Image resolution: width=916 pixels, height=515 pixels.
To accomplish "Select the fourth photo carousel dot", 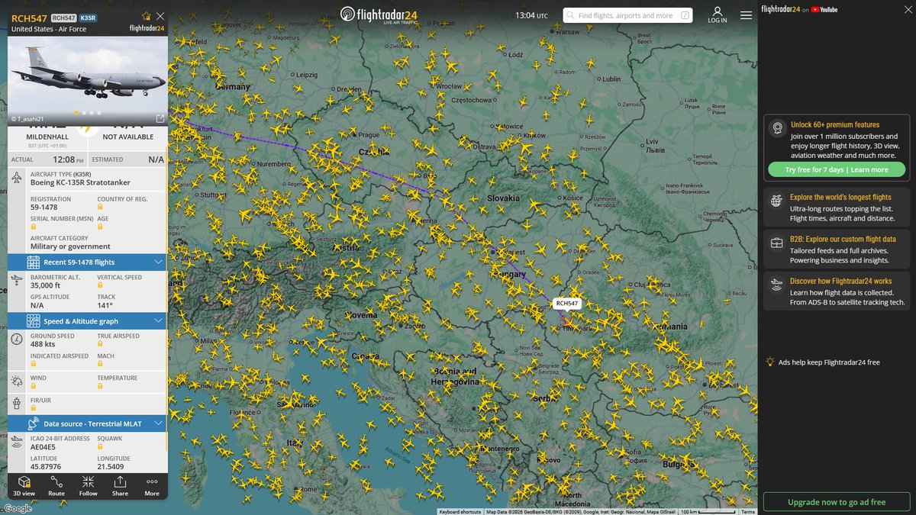I will 98,113.
